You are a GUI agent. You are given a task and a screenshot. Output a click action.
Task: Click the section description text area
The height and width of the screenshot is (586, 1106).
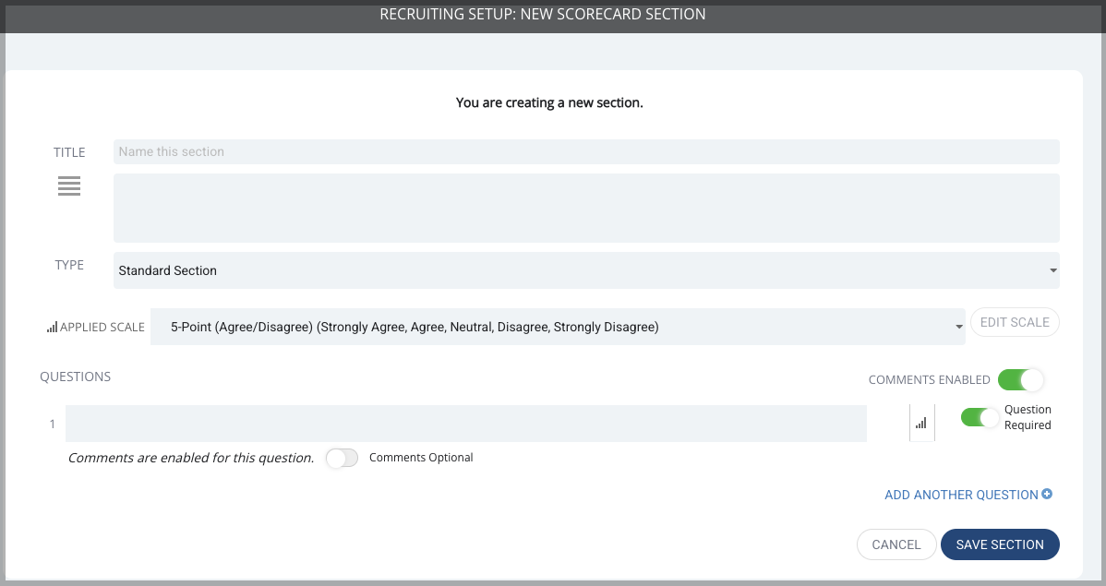click(586, 208)
